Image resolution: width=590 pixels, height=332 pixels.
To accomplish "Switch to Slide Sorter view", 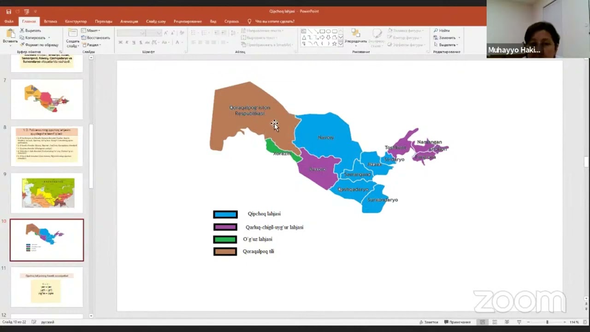I will (x=495, y=322).
